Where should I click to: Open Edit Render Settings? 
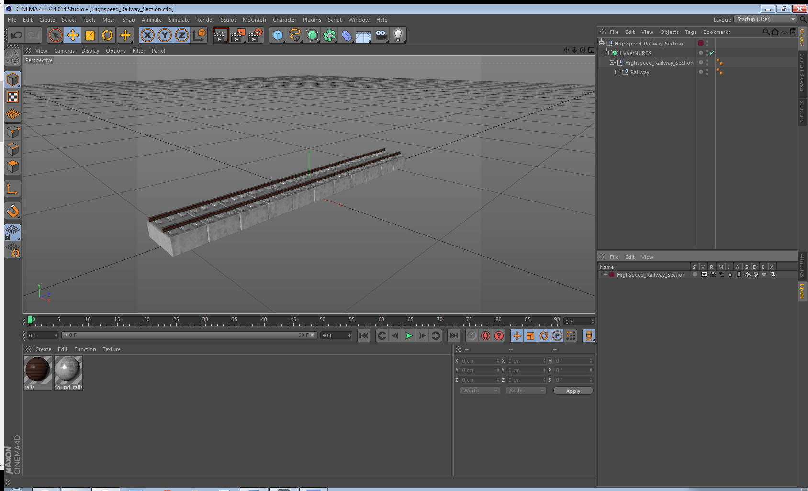click(x=256, y=35)
